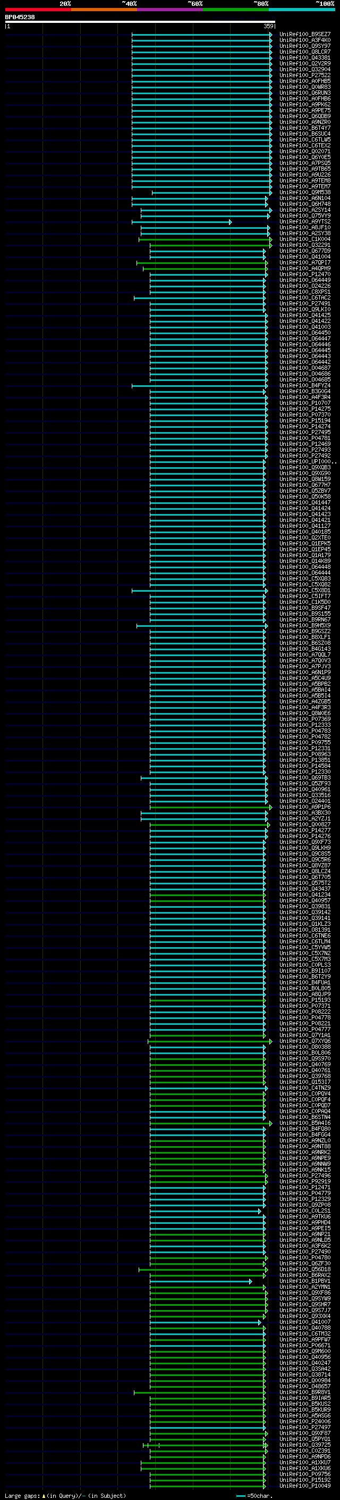Select the UniRef100_Q75VY9 label
The height and width of the screenshot is (1500, 340).
pyautogui.click(x=304, y=216)
